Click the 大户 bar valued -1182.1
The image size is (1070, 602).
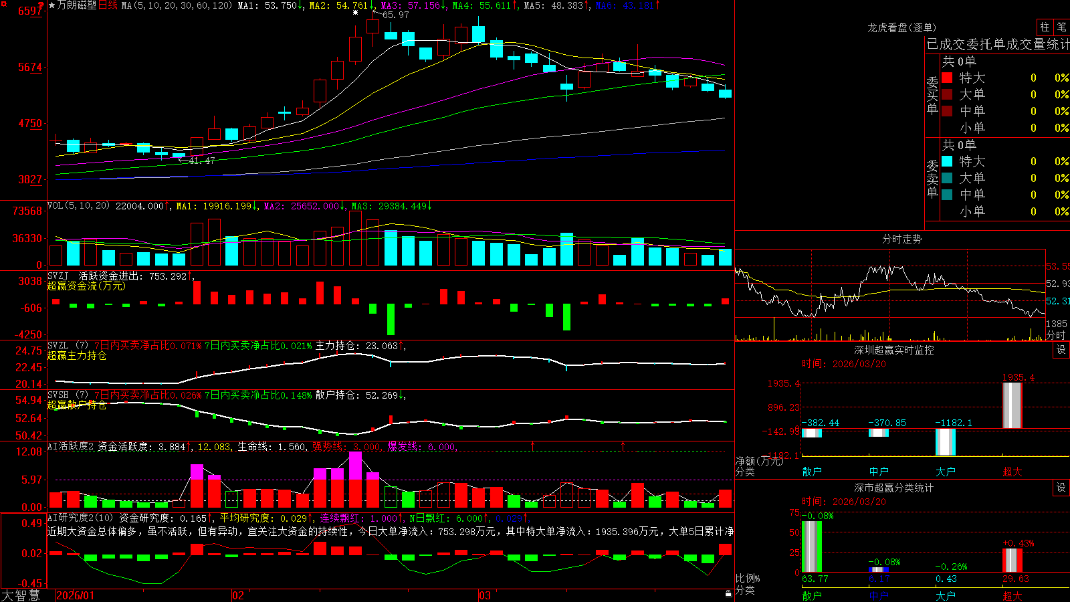coord(946,441)
